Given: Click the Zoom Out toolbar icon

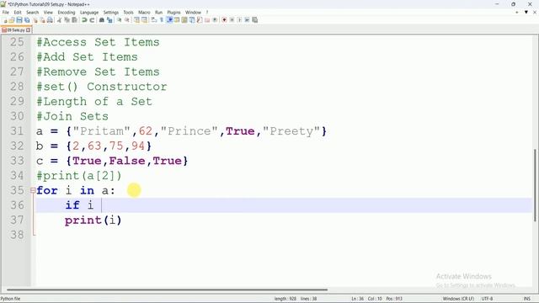Looking at the screenshot, I should (126, 20).
